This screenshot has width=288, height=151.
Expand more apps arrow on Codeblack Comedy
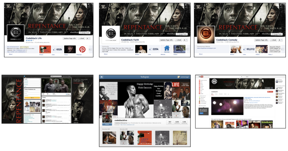point(282,49)
